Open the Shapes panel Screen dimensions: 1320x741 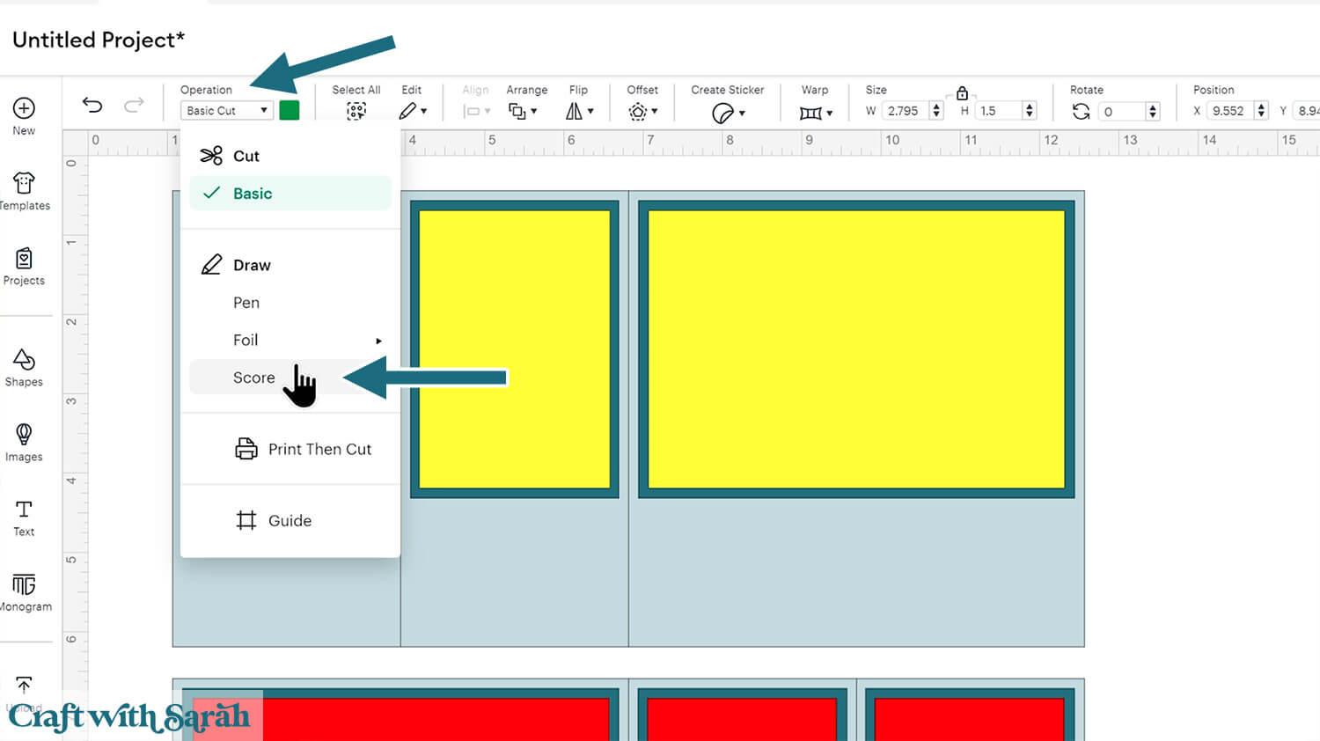coord(24,368)
